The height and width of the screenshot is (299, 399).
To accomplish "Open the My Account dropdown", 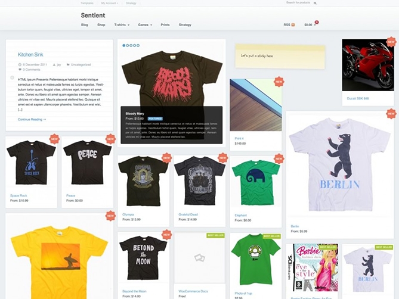I will pos(110,3).
